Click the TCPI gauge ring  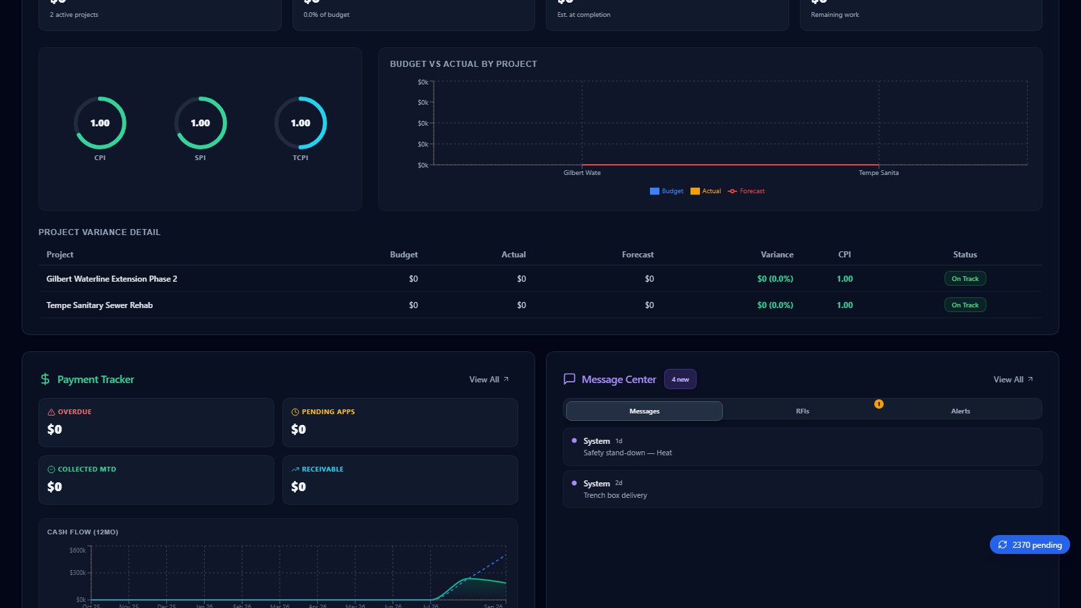301,123
